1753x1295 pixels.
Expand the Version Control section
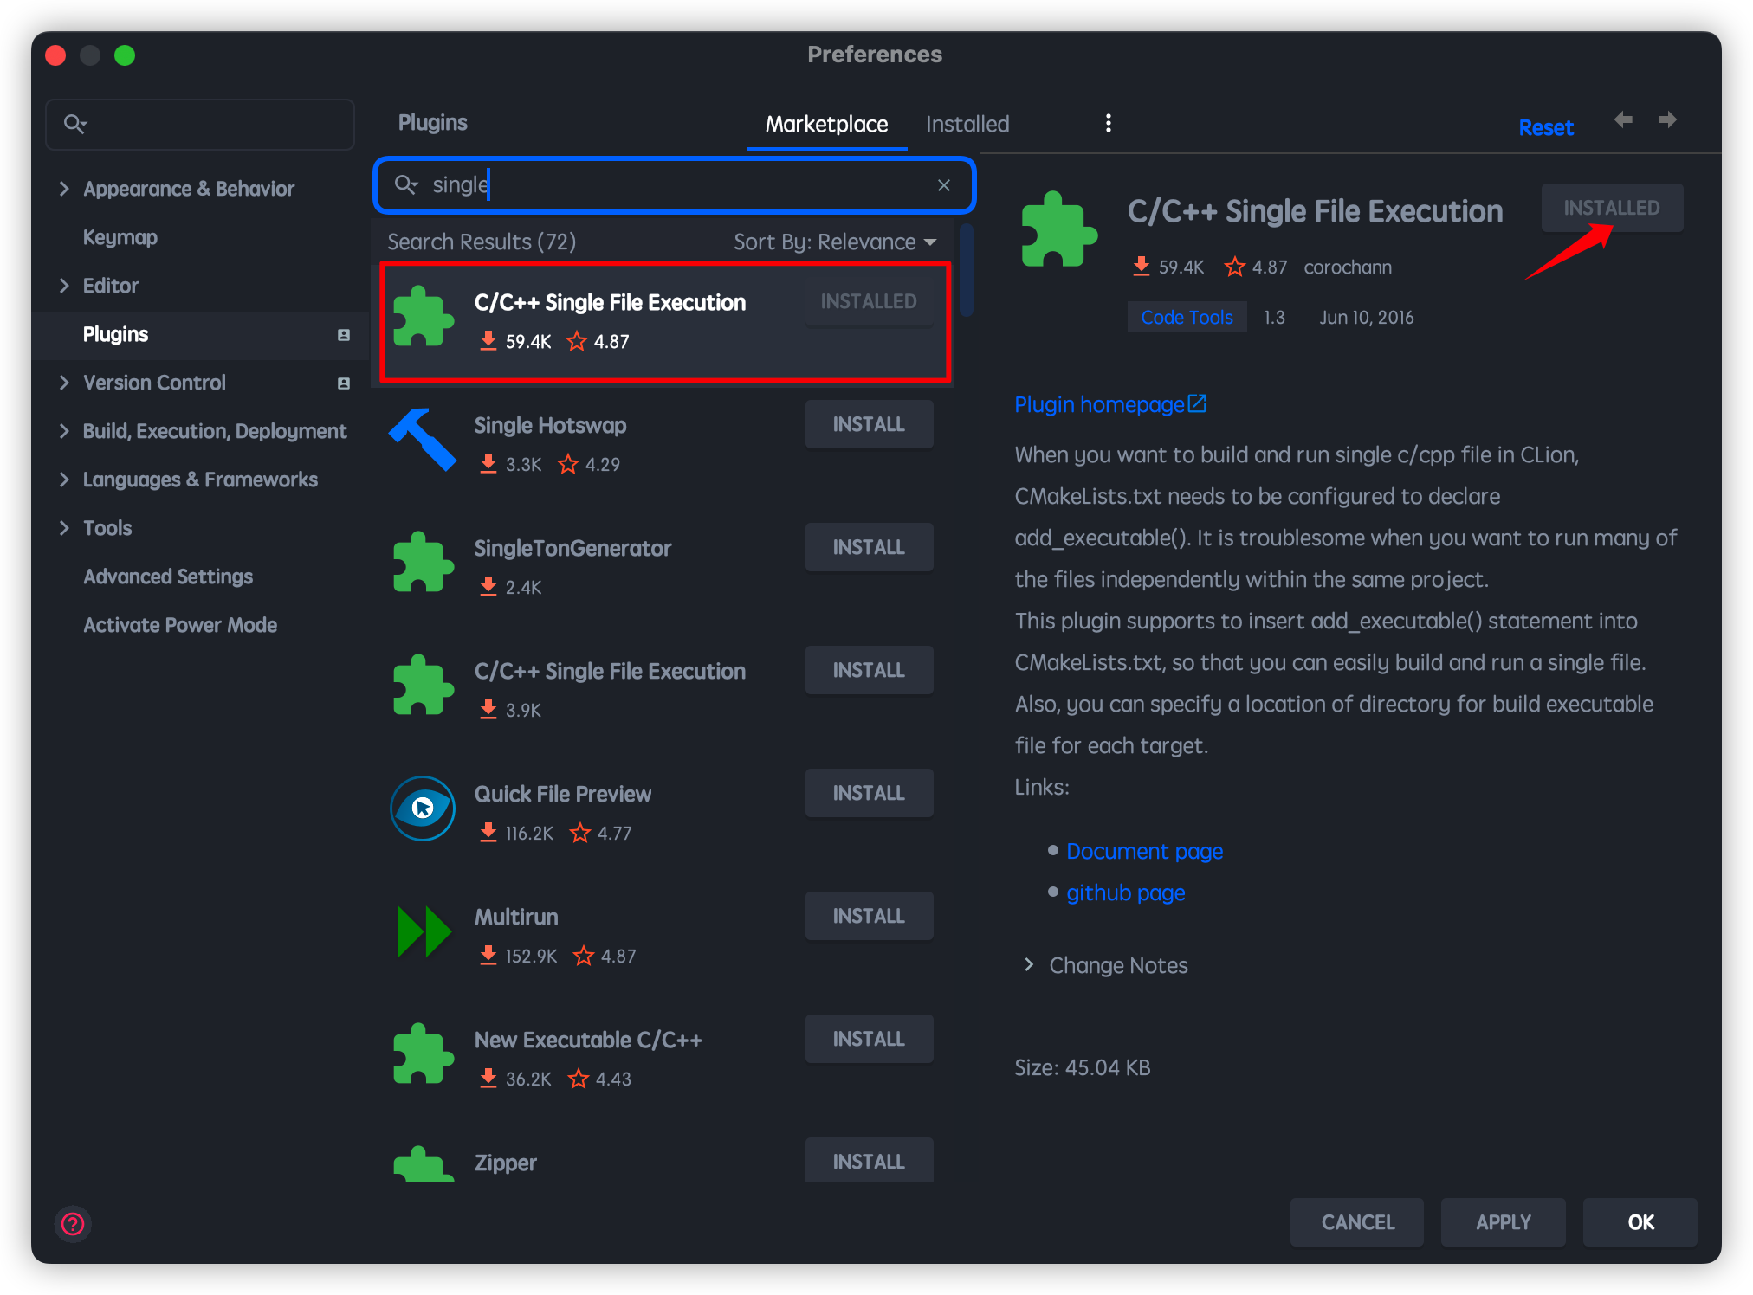64,383
